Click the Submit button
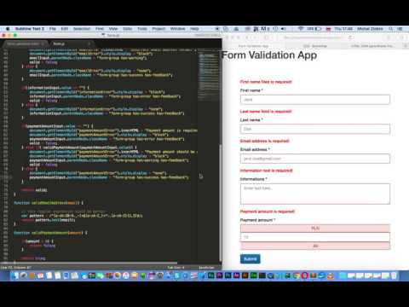The height and width of the screenshot is (307, 409). [x=250, y=259]
